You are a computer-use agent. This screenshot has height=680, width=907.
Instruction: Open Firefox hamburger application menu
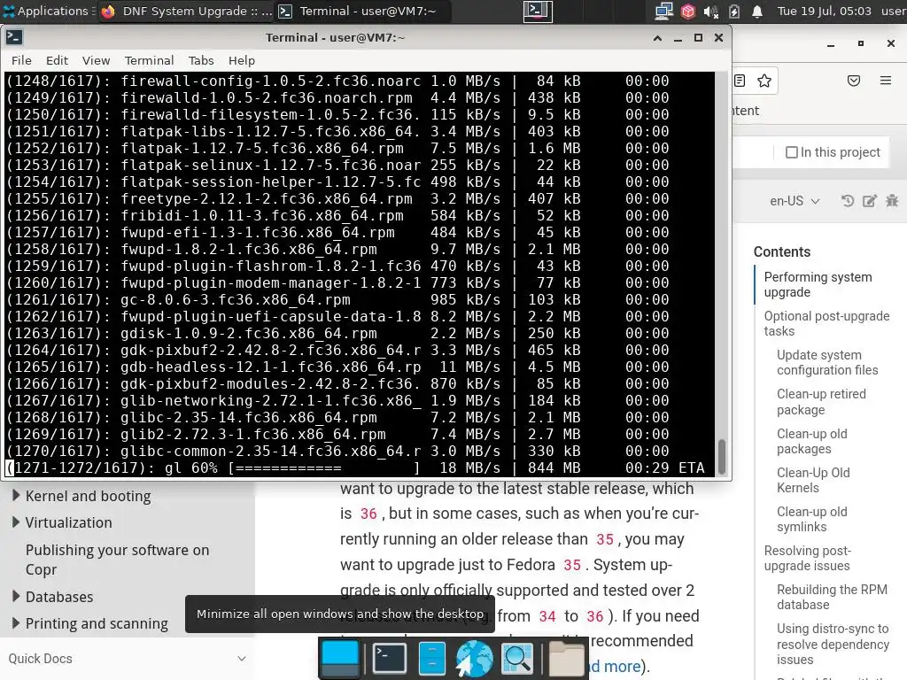[x=886, y=81]
